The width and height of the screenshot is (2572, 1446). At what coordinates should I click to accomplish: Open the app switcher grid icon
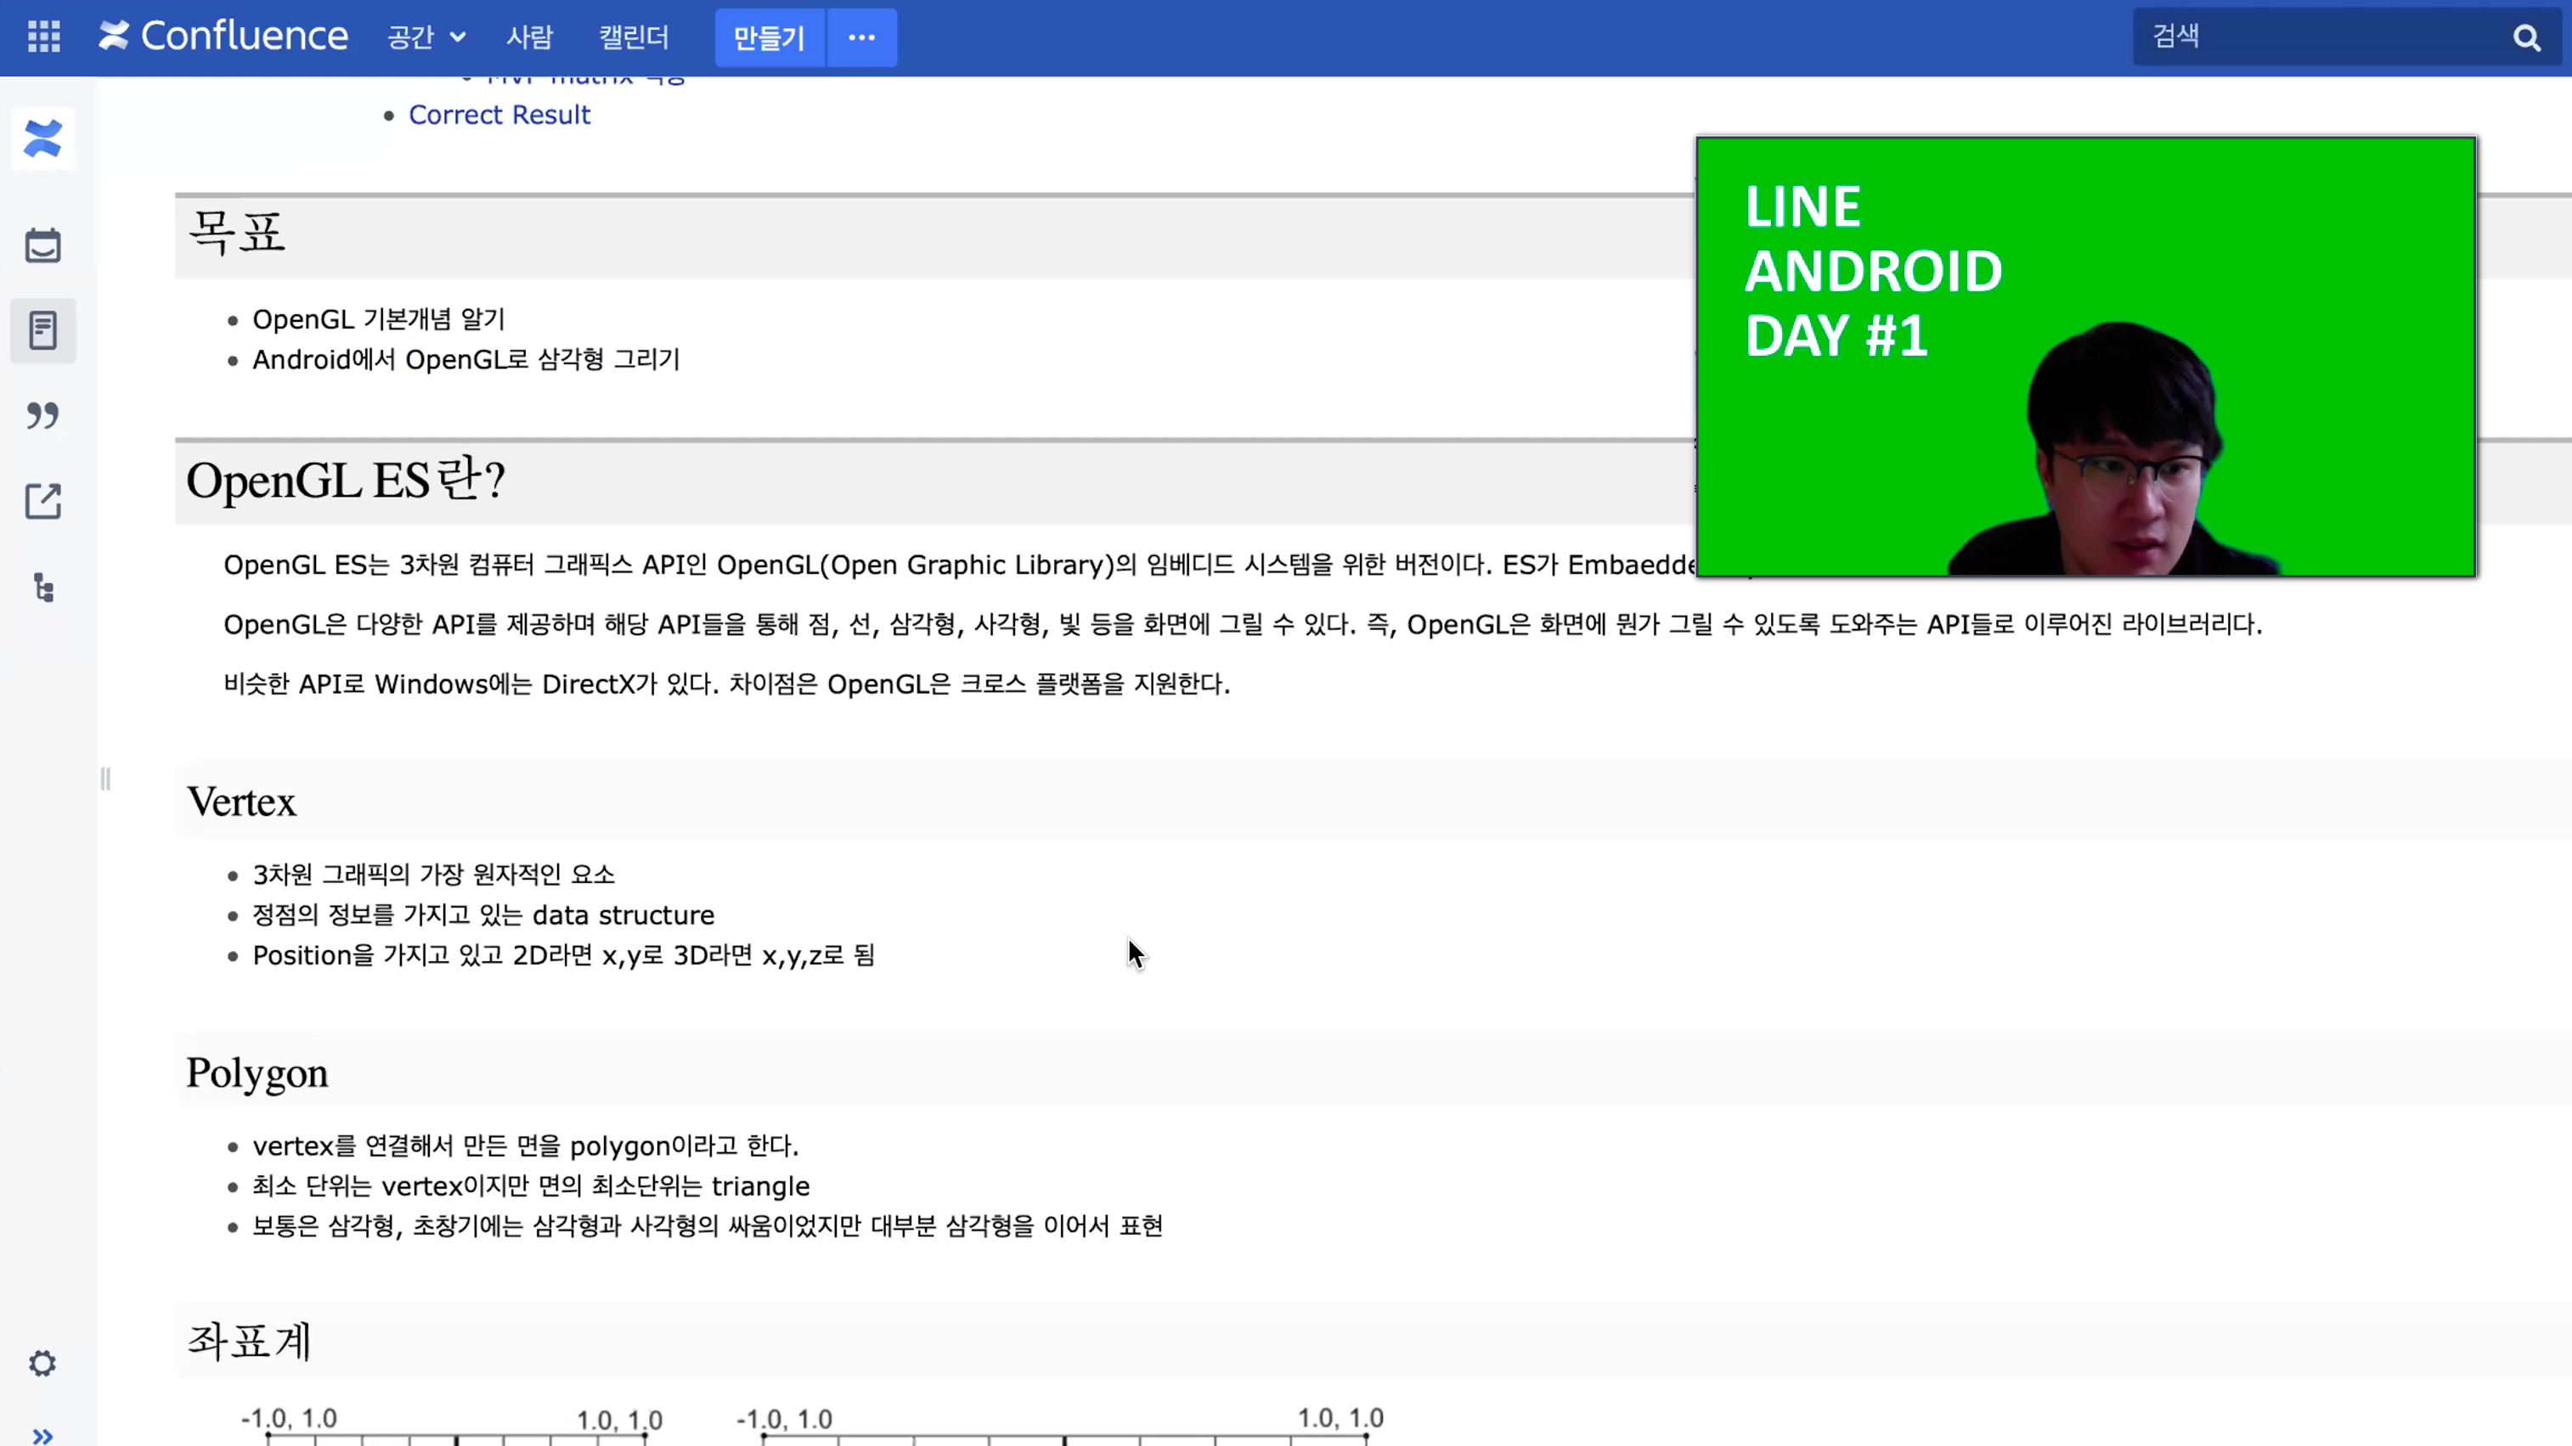[x=44, y=37]
